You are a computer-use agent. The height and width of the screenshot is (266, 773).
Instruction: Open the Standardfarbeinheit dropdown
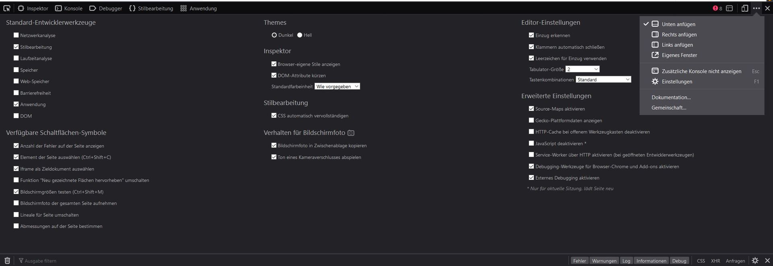tap(337, 87)
